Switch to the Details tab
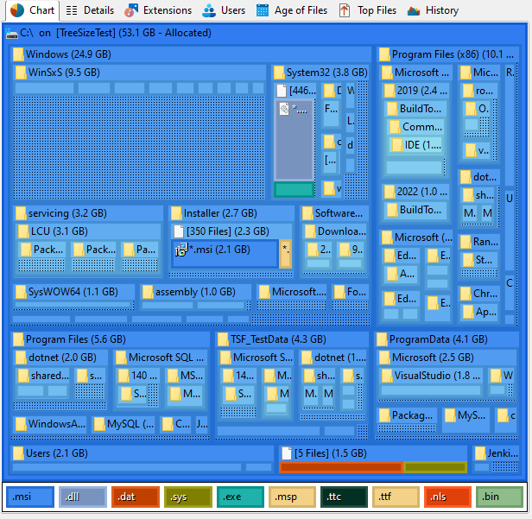Screen dimensions: 532x519 click(89, 10)
